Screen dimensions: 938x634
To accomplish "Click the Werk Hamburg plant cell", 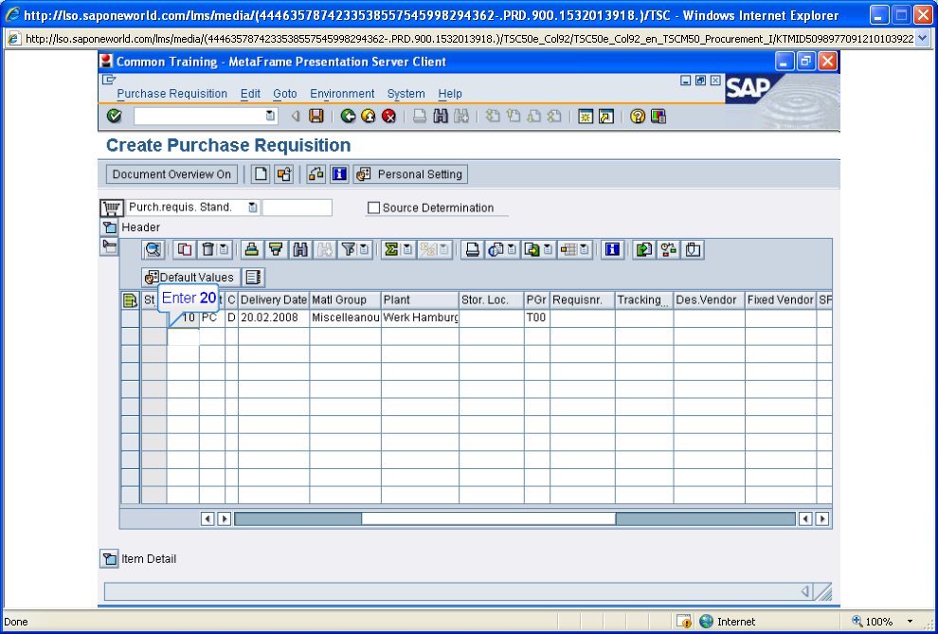I will (420, 318).
